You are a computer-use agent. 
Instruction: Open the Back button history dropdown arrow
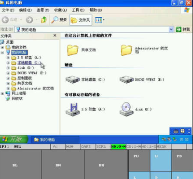21,20
